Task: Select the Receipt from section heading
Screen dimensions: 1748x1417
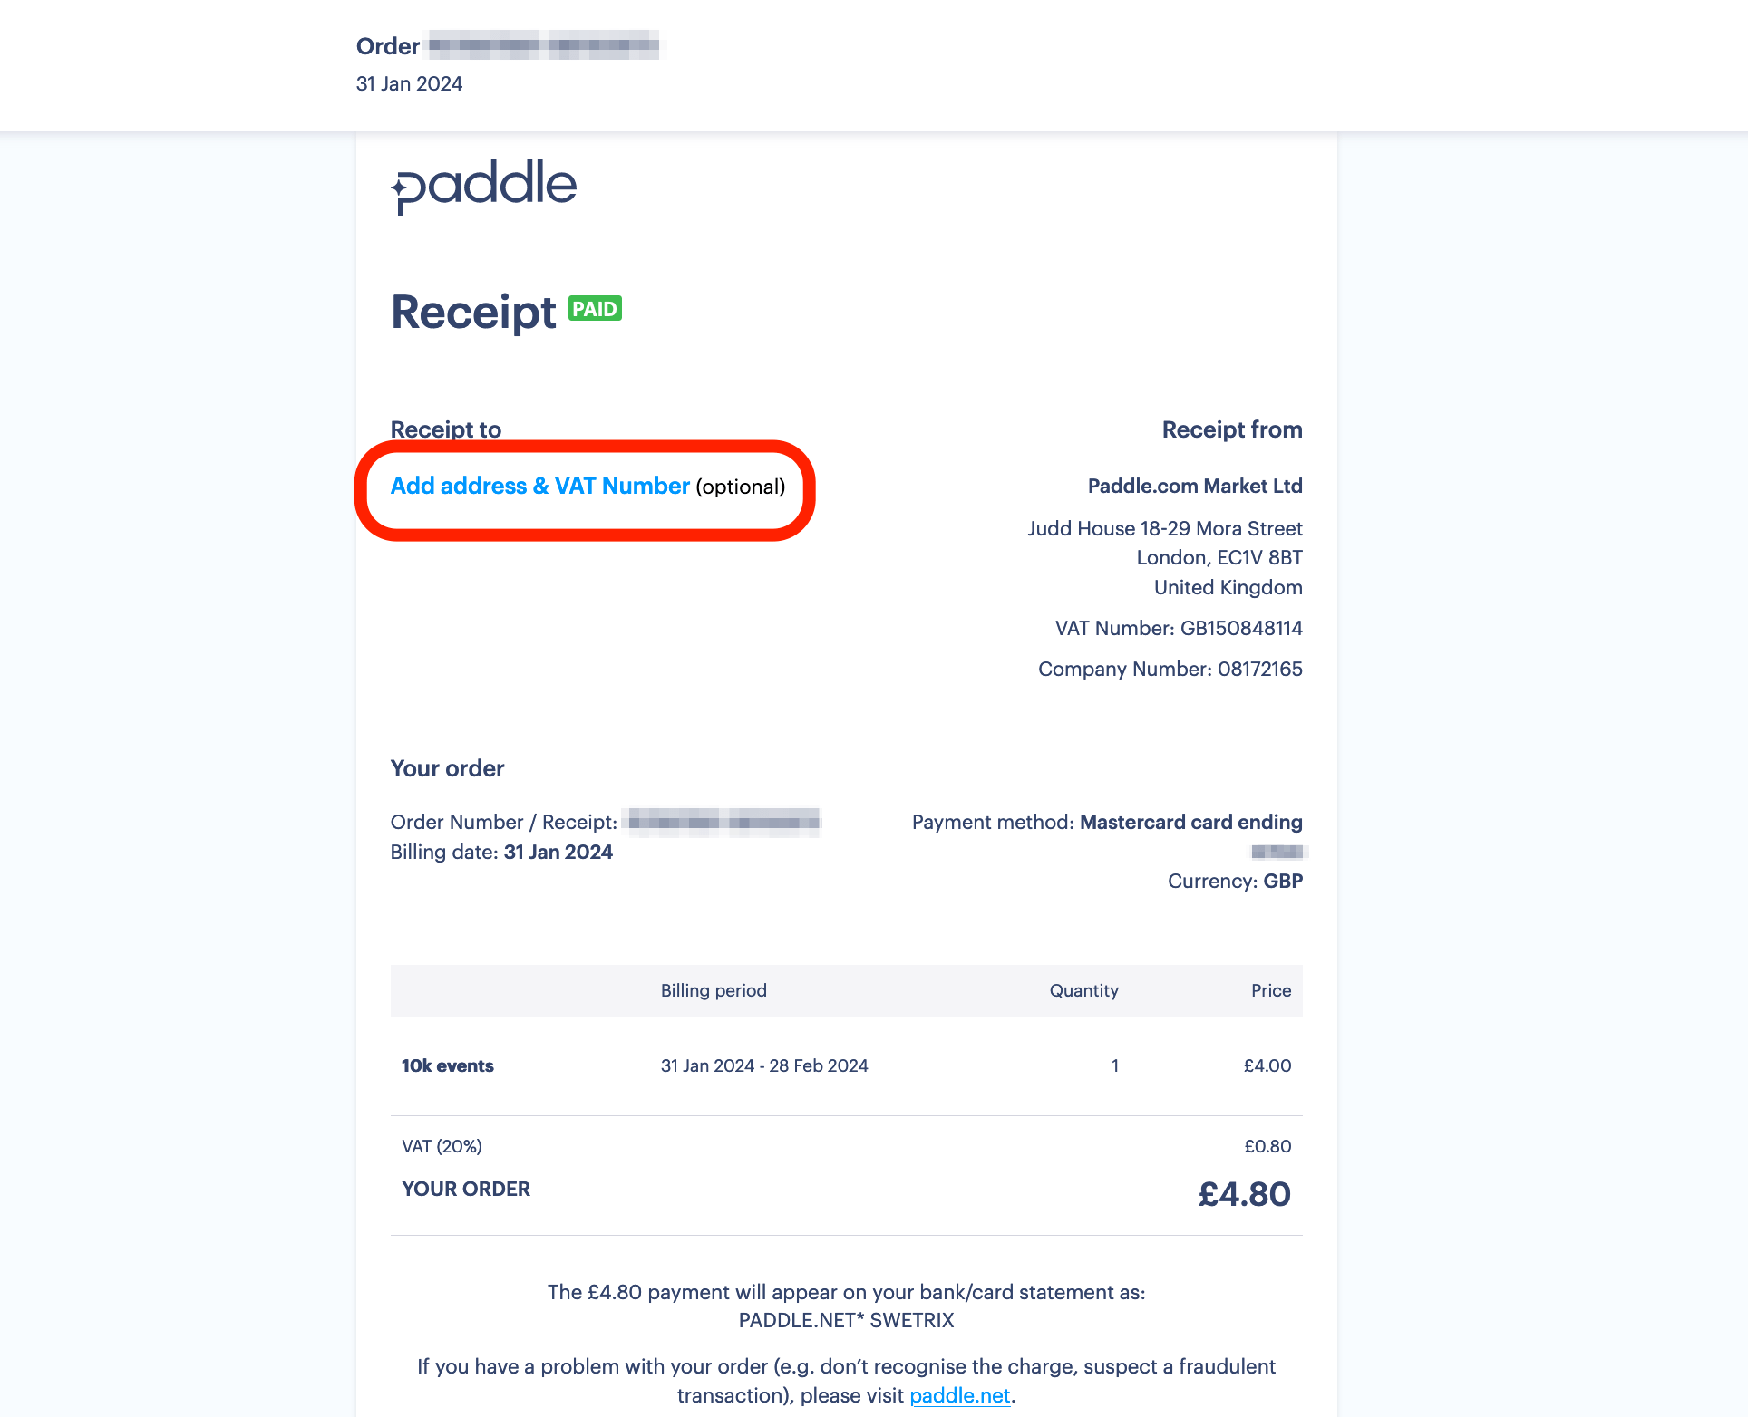Action: click(x=1231, y=429)
